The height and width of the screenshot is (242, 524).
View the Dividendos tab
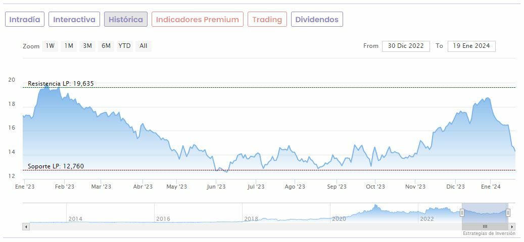click(x=317, y=20)
